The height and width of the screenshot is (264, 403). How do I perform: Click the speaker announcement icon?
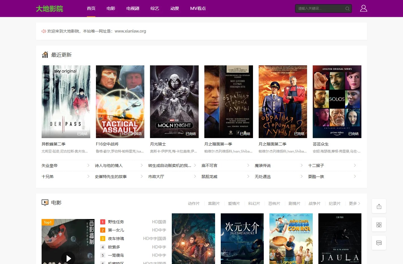tap(44, 31)
